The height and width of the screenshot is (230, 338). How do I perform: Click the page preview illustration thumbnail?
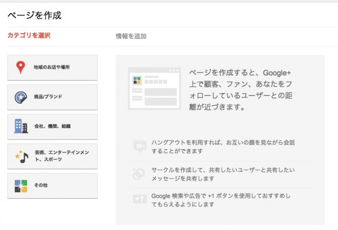click(x=154, y=88)
